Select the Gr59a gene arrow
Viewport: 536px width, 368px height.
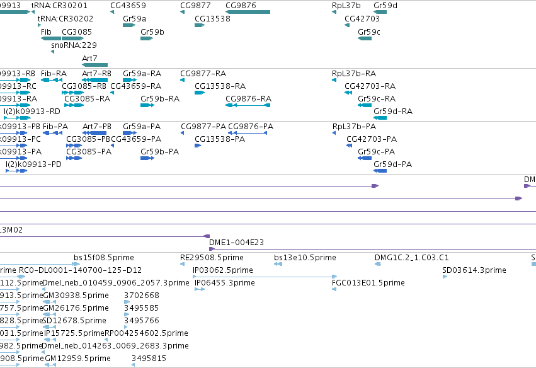click(x=129, y=25)
